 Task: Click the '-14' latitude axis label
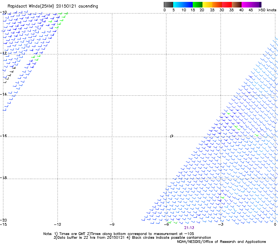pos(3,94)
